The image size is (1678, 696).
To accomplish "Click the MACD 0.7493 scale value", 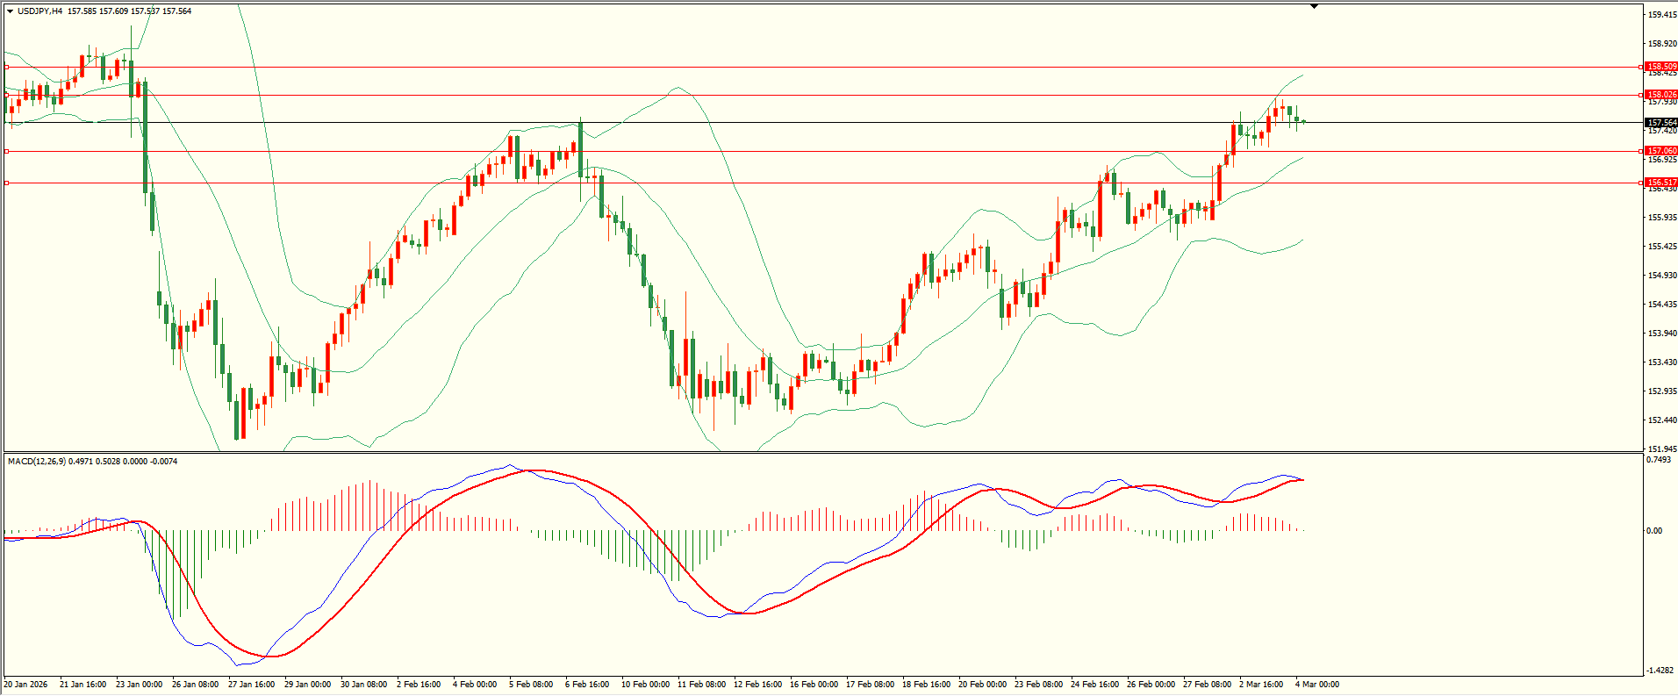I will (1659, 460).
